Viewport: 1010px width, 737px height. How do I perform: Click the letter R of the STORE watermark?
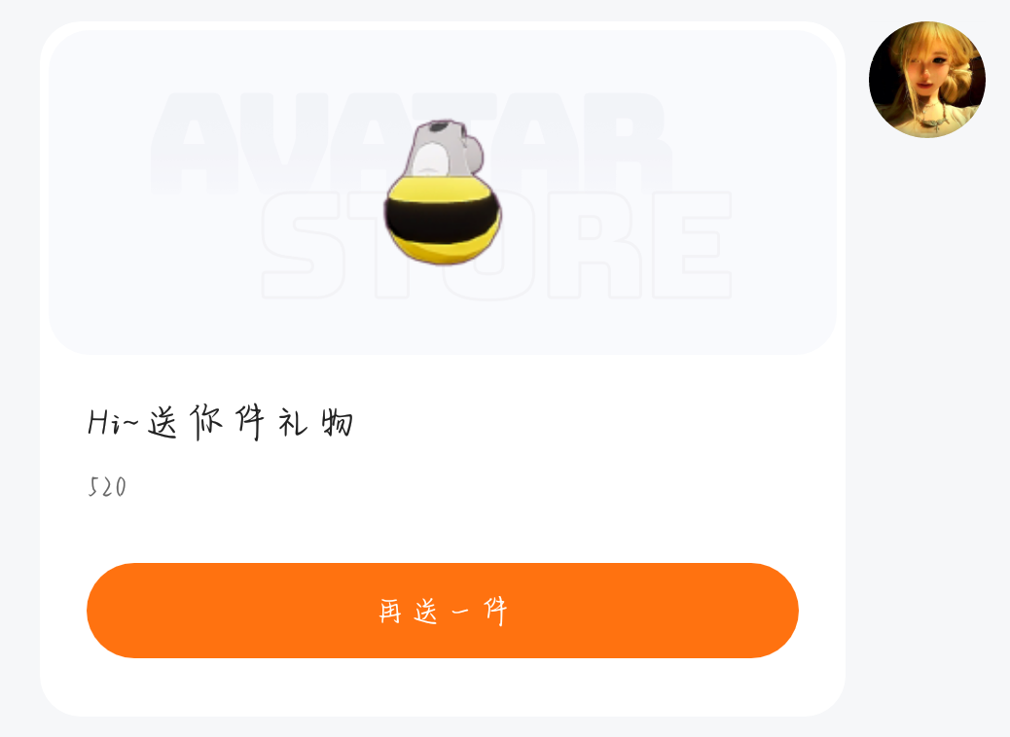tap(595, 245)
